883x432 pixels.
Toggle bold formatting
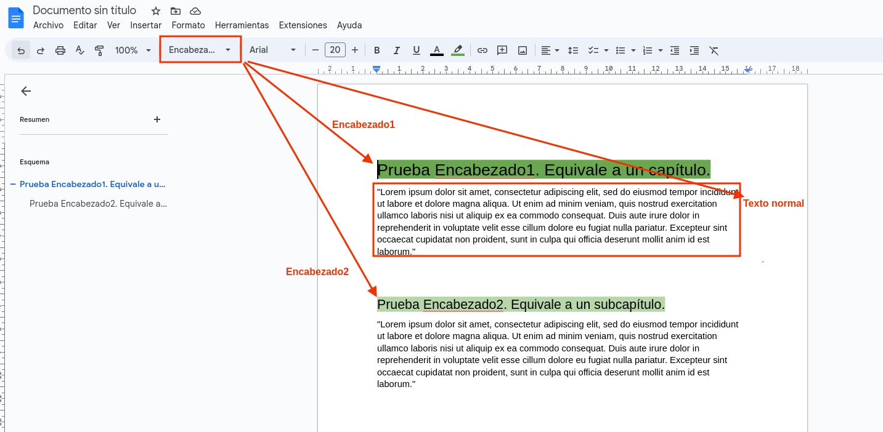click(x=377, y=50)
